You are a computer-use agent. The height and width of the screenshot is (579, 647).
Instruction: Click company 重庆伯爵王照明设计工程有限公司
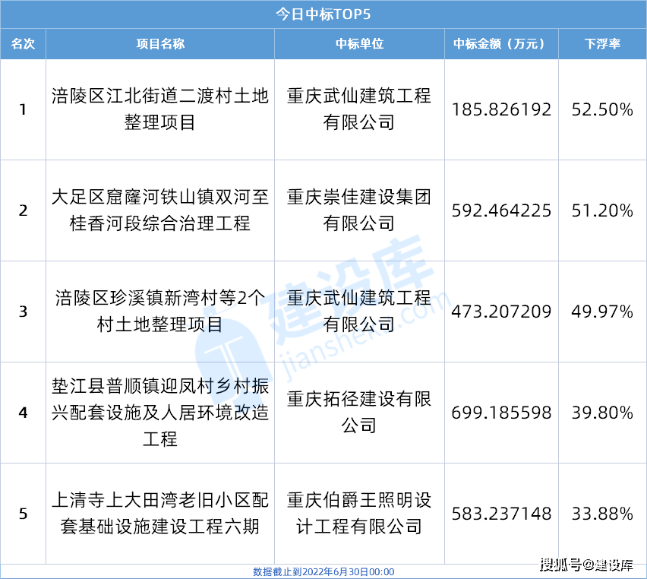(359, 514)
